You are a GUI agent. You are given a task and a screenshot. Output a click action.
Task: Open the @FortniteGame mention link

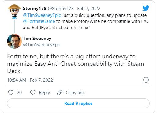[x=39, y=21]
